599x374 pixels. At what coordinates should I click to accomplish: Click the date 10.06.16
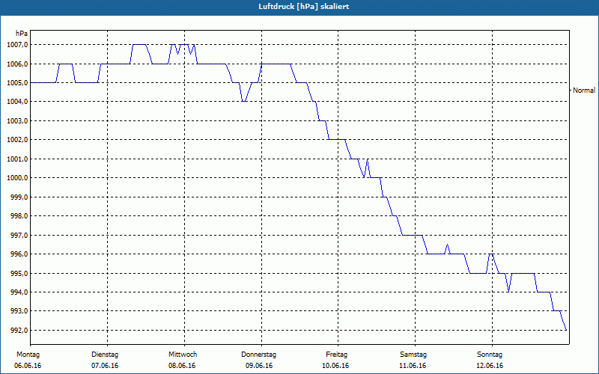pyautogui.click(x=335, y=366)
